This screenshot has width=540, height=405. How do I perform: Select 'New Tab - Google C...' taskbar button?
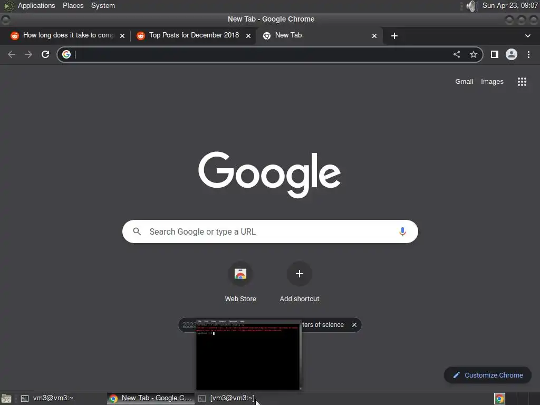(151, 399)
